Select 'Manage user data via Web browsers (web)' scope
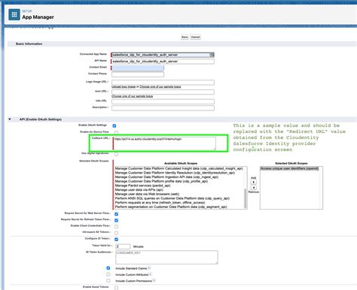 click(x=147, y=194)
